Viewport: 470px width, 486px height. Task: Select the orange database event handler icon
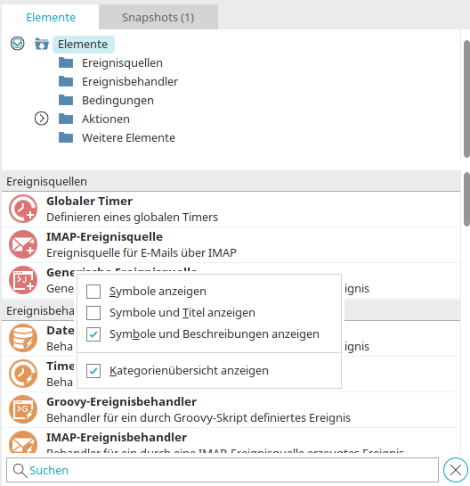[x=23, y=338]
